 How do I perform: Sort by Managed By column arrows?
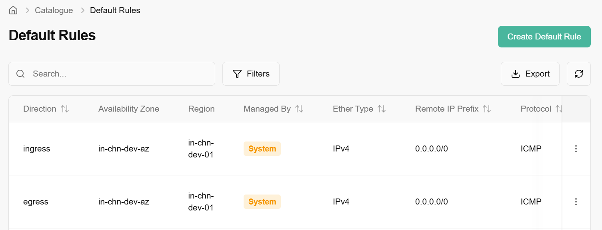(x=299, y=109)
